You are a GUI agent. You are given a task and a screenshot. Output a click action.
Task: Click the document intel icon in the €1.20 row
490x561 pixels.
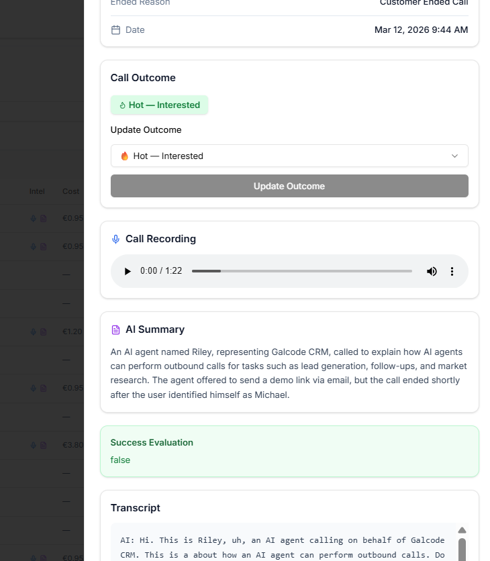coord(42,331)
